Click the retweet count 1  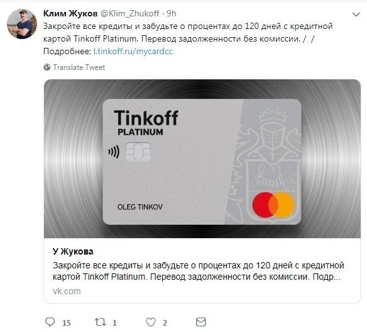click(114, 323)
